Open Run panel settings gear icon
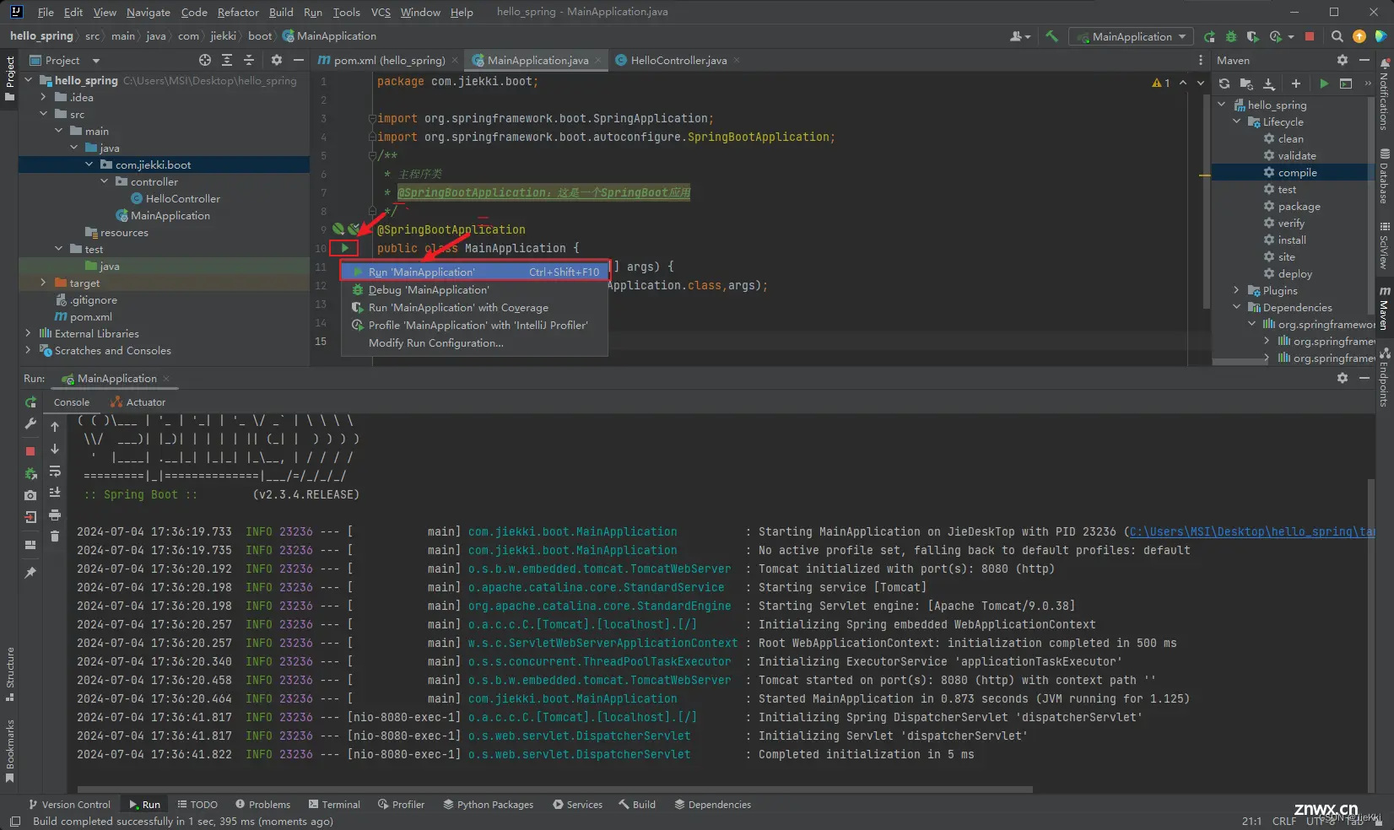Screen dimensions: 1394x830 (1343, 378)
